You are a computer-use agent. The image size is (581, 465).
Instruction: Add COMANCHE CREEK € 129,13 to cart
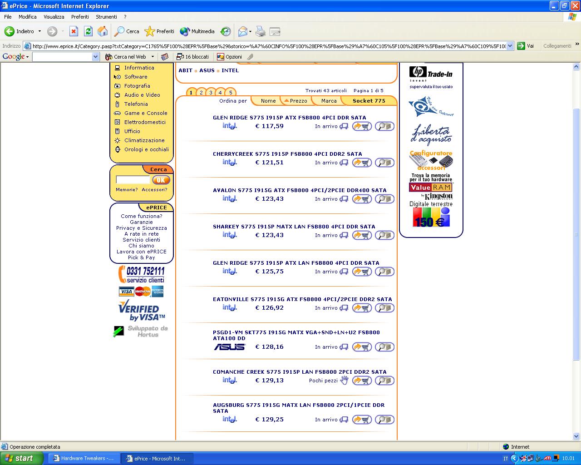pyautogui.click(x=362, y=381)
